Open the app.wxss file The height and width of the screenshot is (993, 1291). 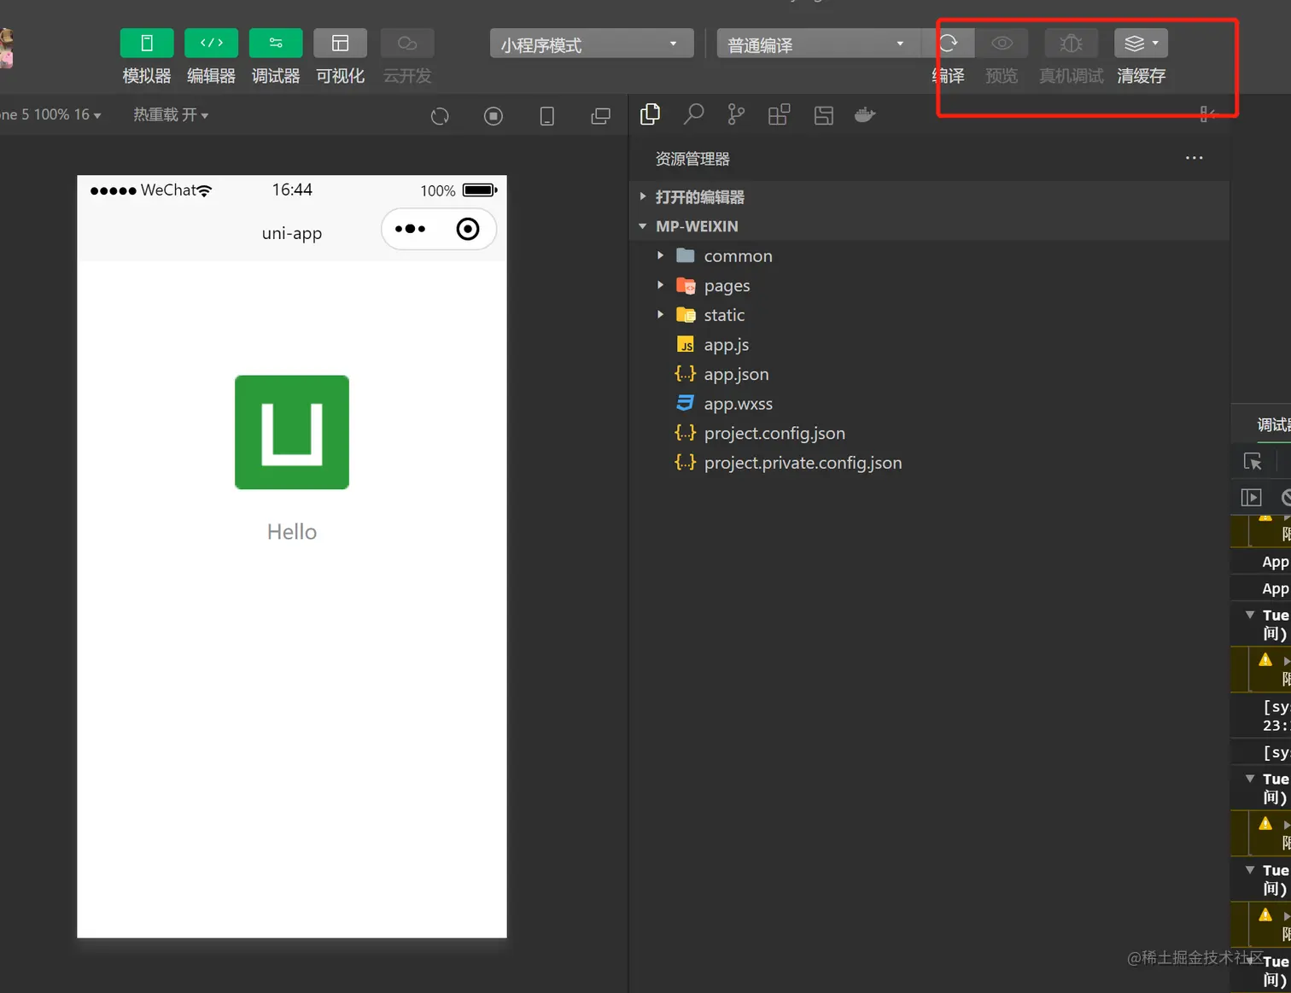[929, 404]
